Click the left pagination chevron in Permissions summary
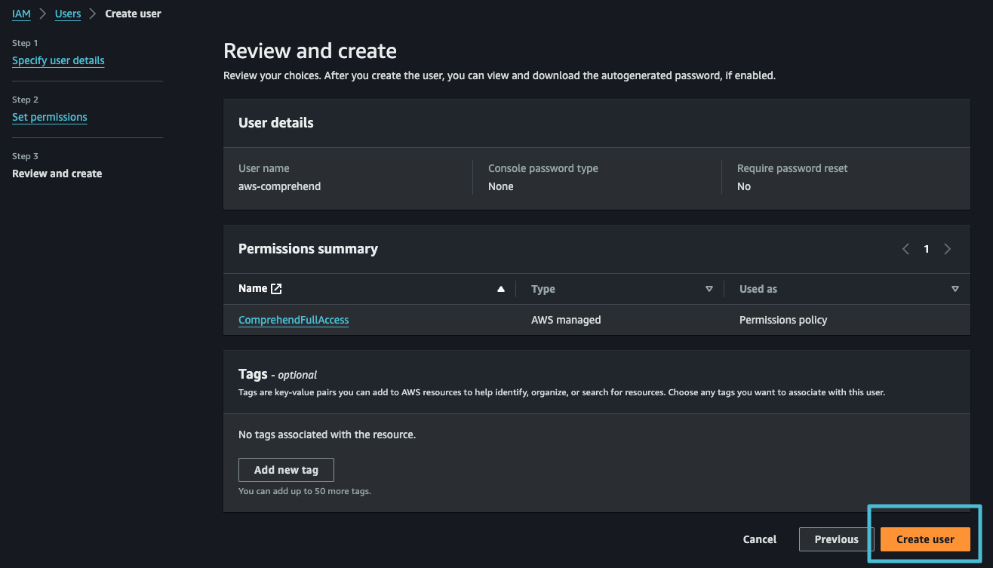The height and width of the screenshot is (568, 993). [x=905, y=248]
